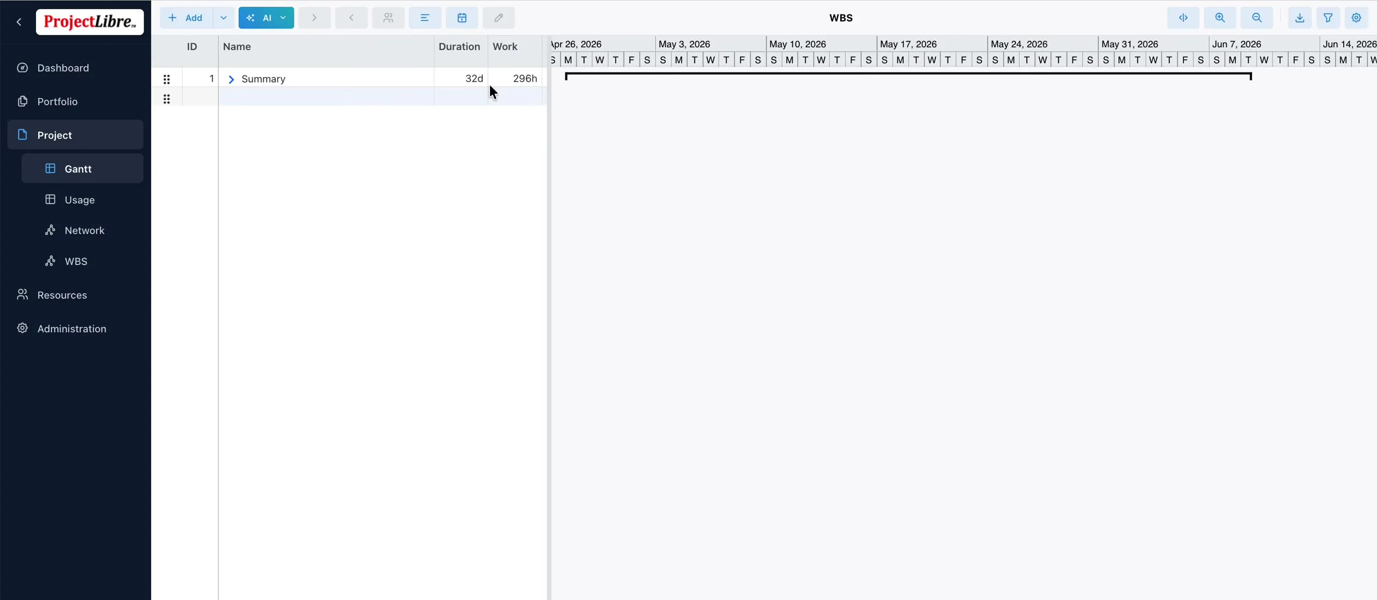Zoom out on the Gantt timeline

(x=1257, y=18)
